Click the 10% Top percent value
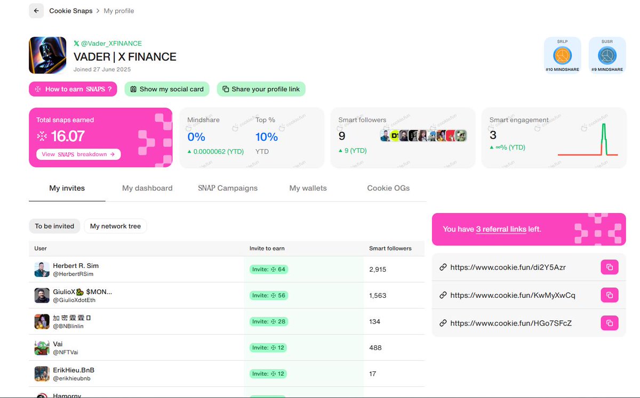 [267, 137]
